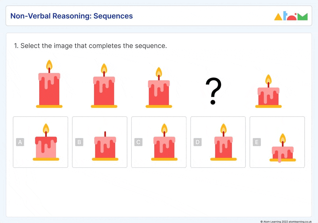
Task: Click the gray D label badge
Action: pyautogui.click(x=198, y=142)
